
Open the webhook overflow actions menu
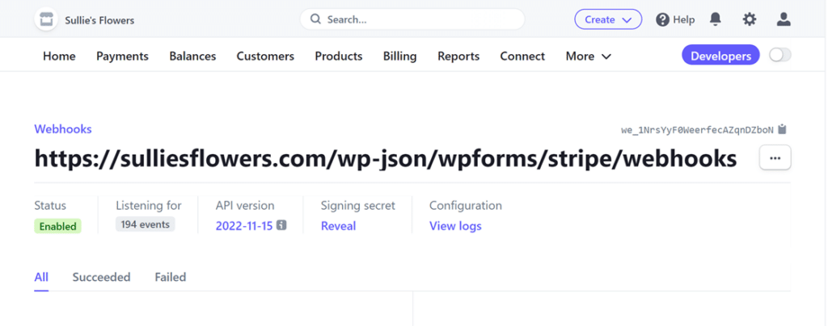[775, 158]
